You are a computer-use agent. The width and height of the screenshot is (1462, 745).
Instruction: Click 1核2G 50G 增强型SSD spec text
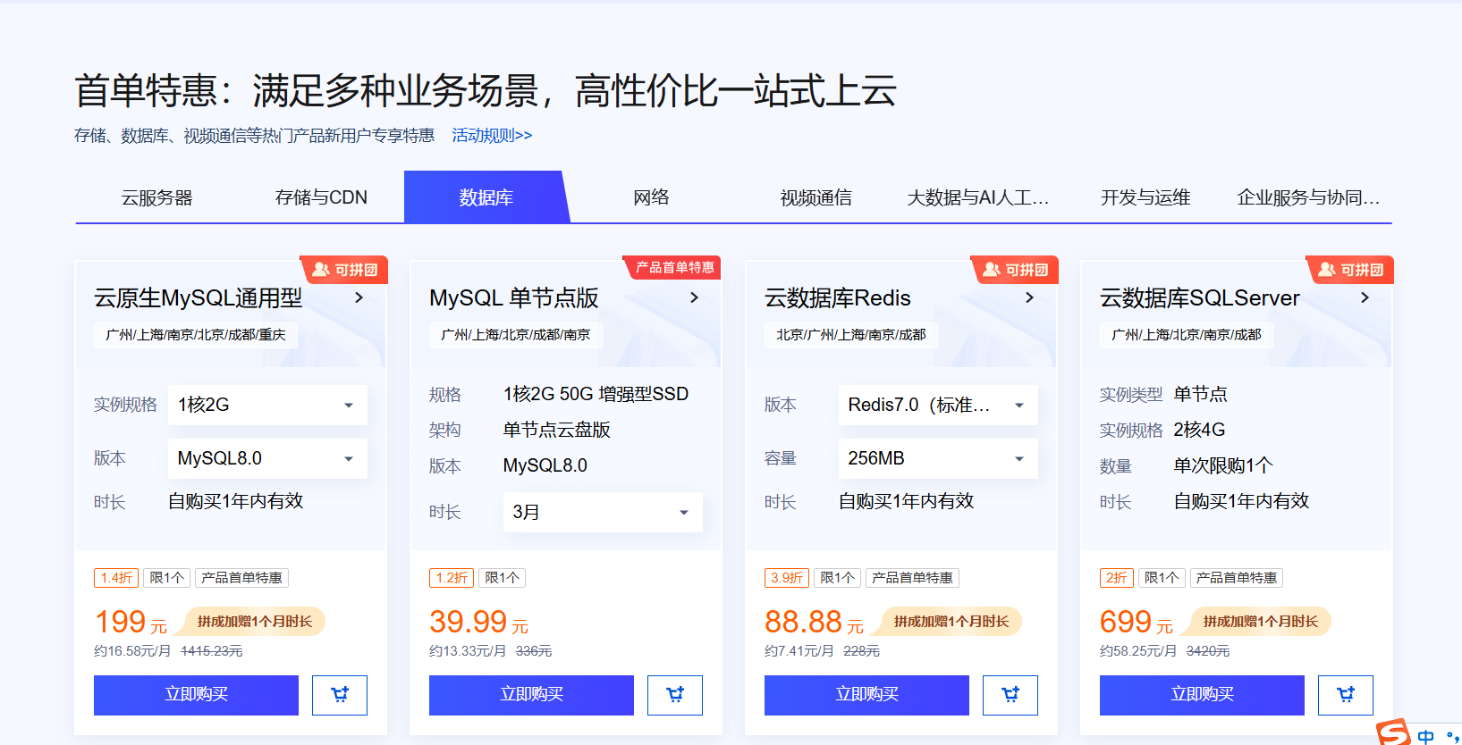click(x=596, y=394)
